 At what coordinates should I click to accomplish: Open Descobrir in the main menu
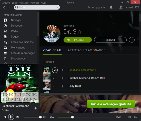pyautogui.click(x=17, y=26)
